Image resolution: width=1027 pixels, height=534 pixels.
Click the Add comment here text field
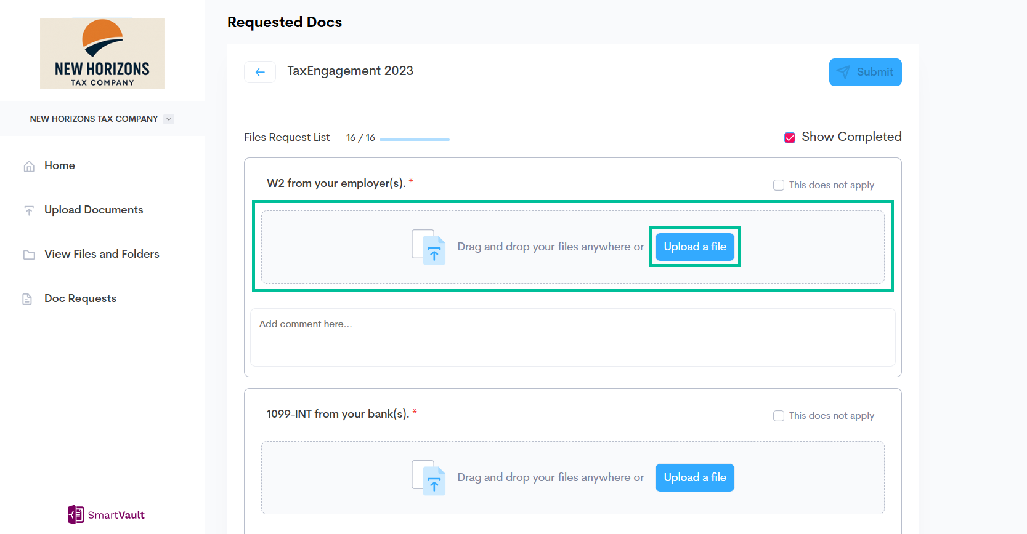point(572,337)
